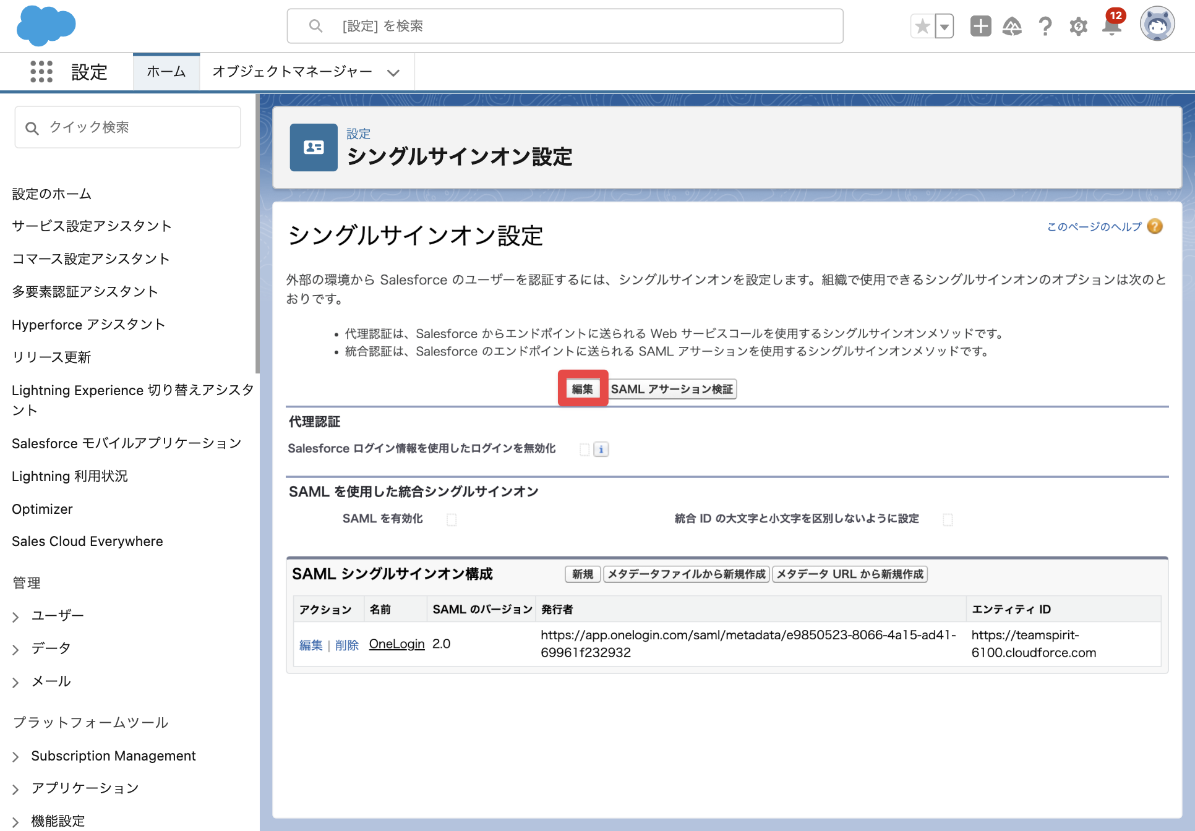Toggle the SAML を有効化 checkbox
Image resolution: width=1195 pixels, height=831 pixels.
pyautogui.click(x=452, y=519)
